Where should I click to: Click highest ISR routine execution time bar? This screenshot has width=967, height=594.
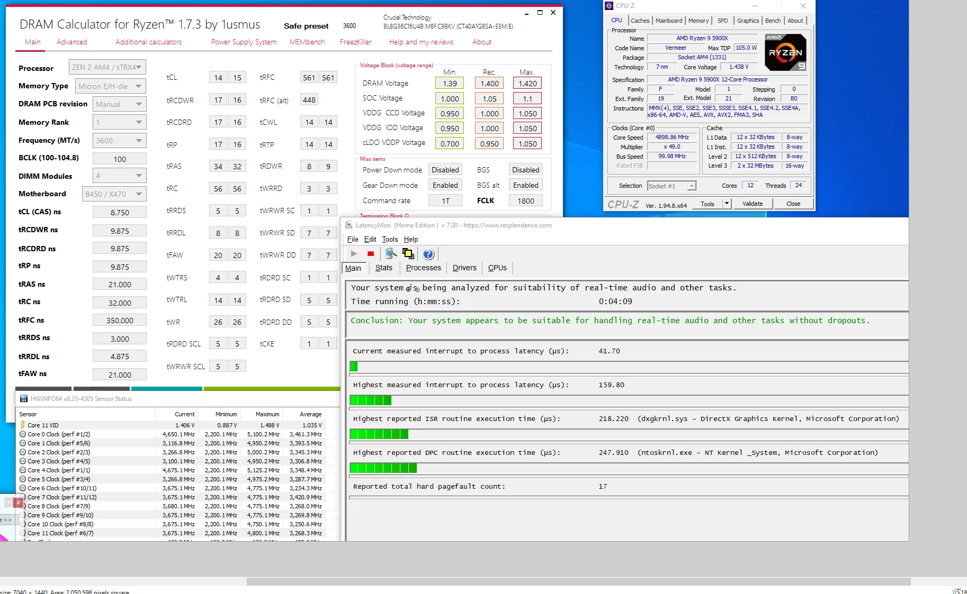(379, 434)
